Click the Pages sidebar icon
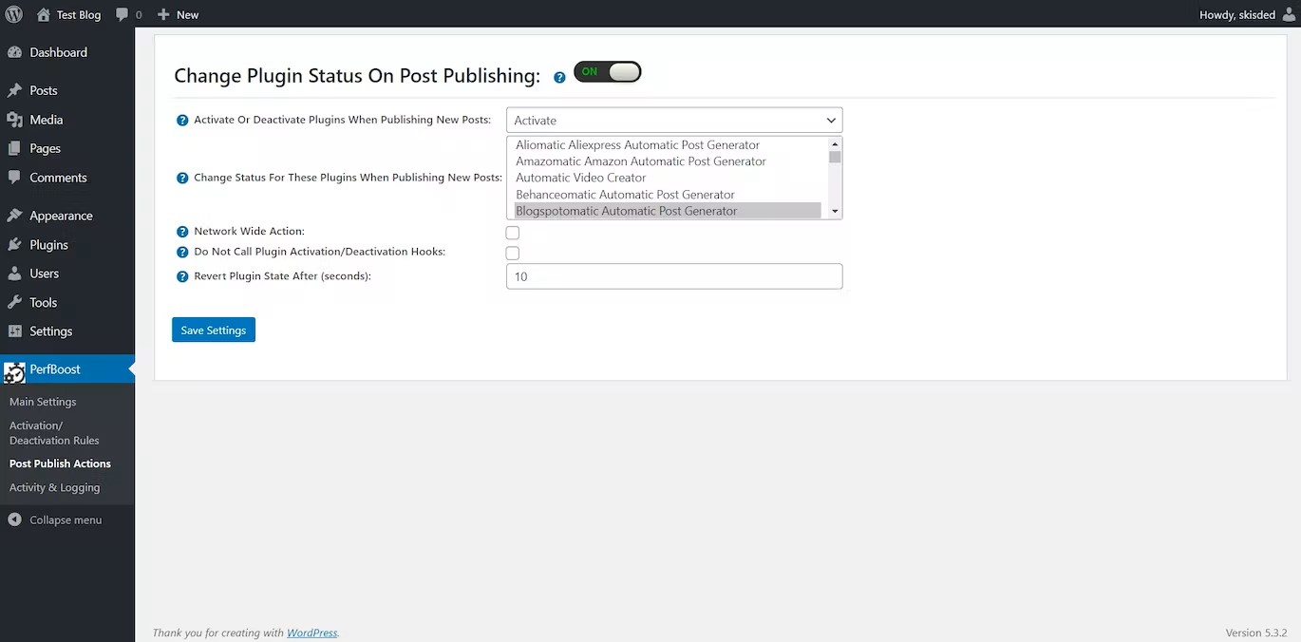 (14, 148)
